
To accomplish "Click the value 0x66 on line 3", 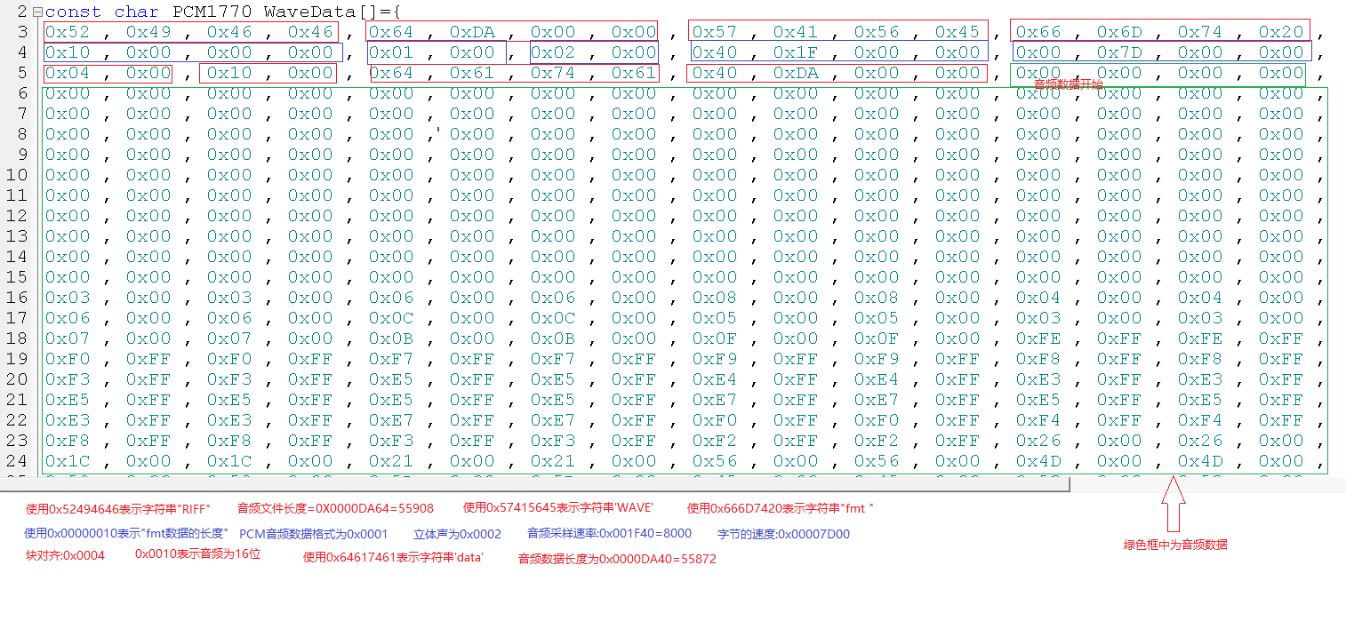I will 1038,32.
